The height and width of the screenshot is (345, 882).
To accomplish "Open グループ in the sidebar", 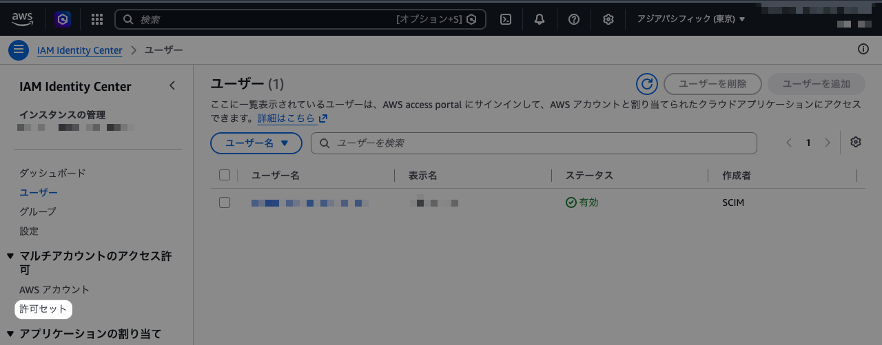I will click(38, 211).
